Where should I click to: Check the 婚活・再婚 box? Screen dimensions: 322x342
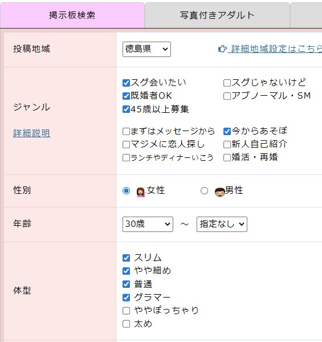pyautogui.click(x=227, y=157)
